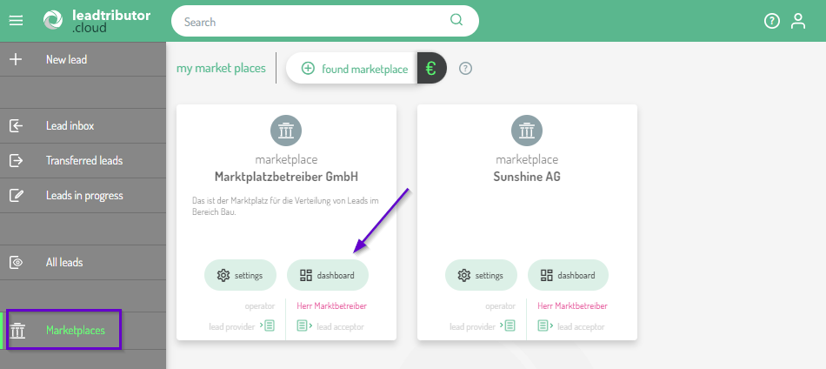Image resolution: width=826 pixels, height=369 pixels.
Task: Go to Transferred leads
Action: (83, 161)
